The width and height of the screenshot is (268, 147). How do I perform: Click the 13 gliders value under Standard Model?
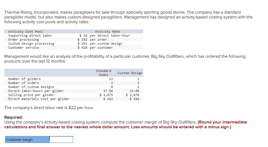111,79
